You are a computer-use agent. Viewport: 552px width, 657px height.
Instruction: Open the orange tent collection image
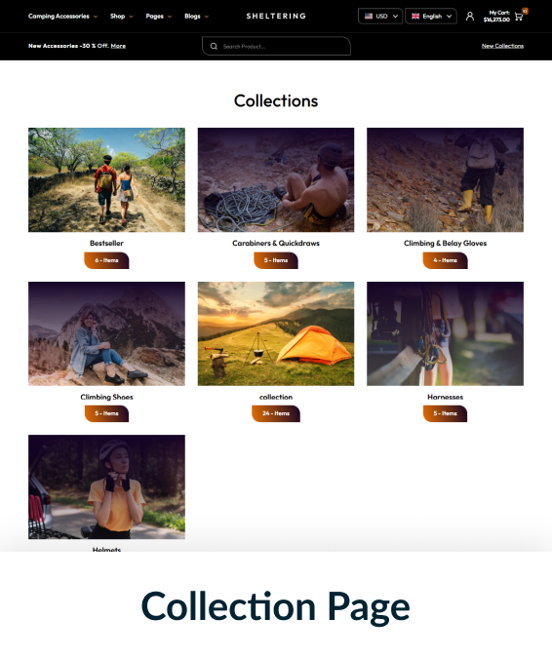click(276, 333)
